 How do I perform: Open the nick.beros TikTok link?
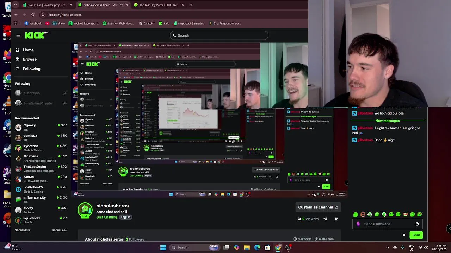(x=324, y=239)
